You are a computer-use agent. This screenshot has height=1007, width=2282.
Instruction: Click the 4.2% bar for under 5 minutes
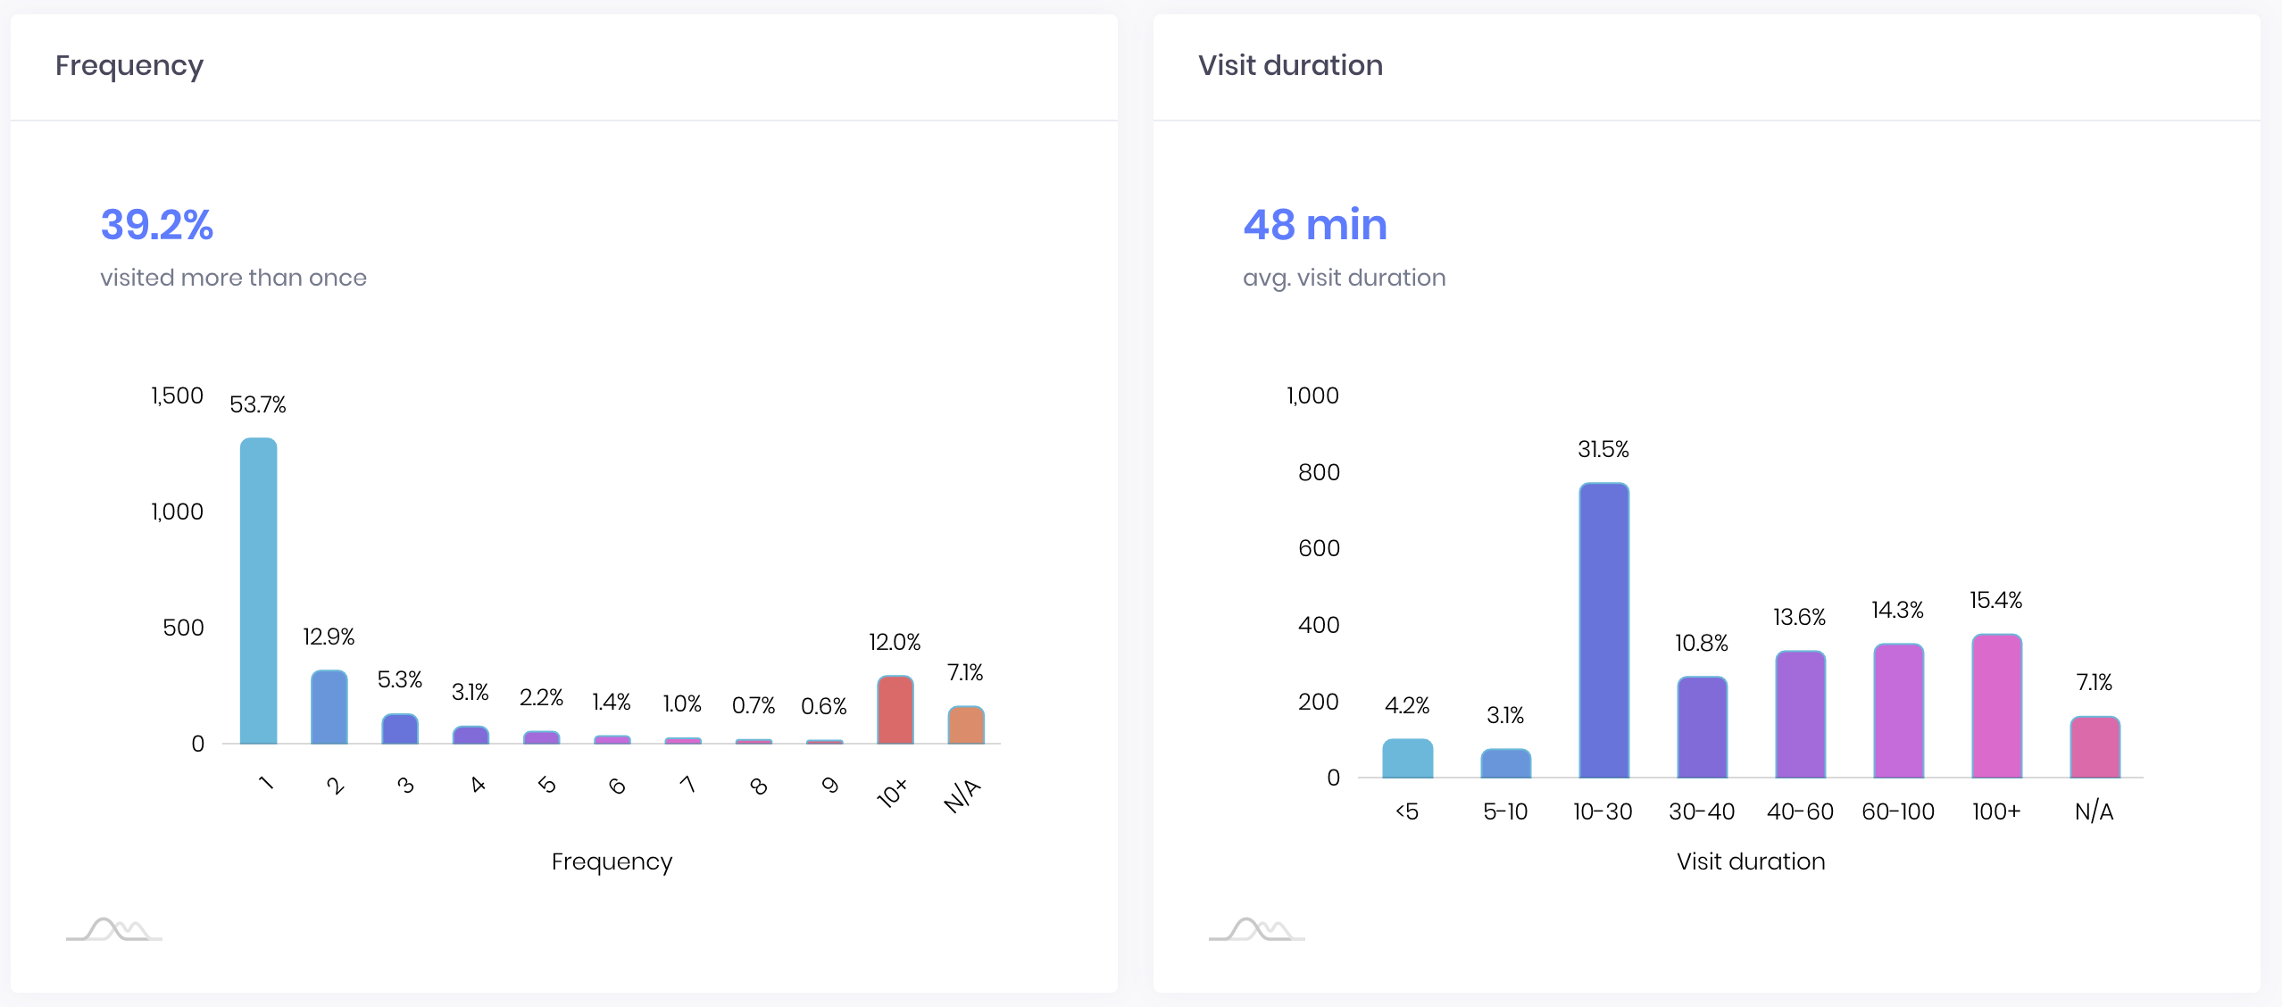[1408, 758]
